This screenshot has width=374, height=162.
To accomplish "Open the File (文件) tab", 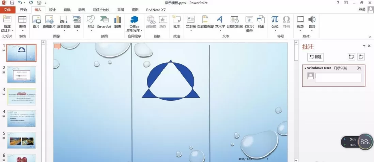I will pos(7,10).
